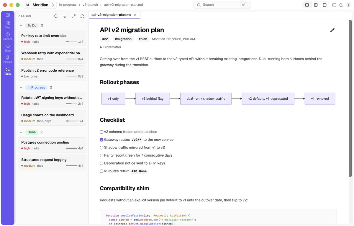Image resolution: width=354 pixels, height=226 pixels.
Task: Click the 'v2 behind flag' diagram node
Action: (x=153, y=99)
